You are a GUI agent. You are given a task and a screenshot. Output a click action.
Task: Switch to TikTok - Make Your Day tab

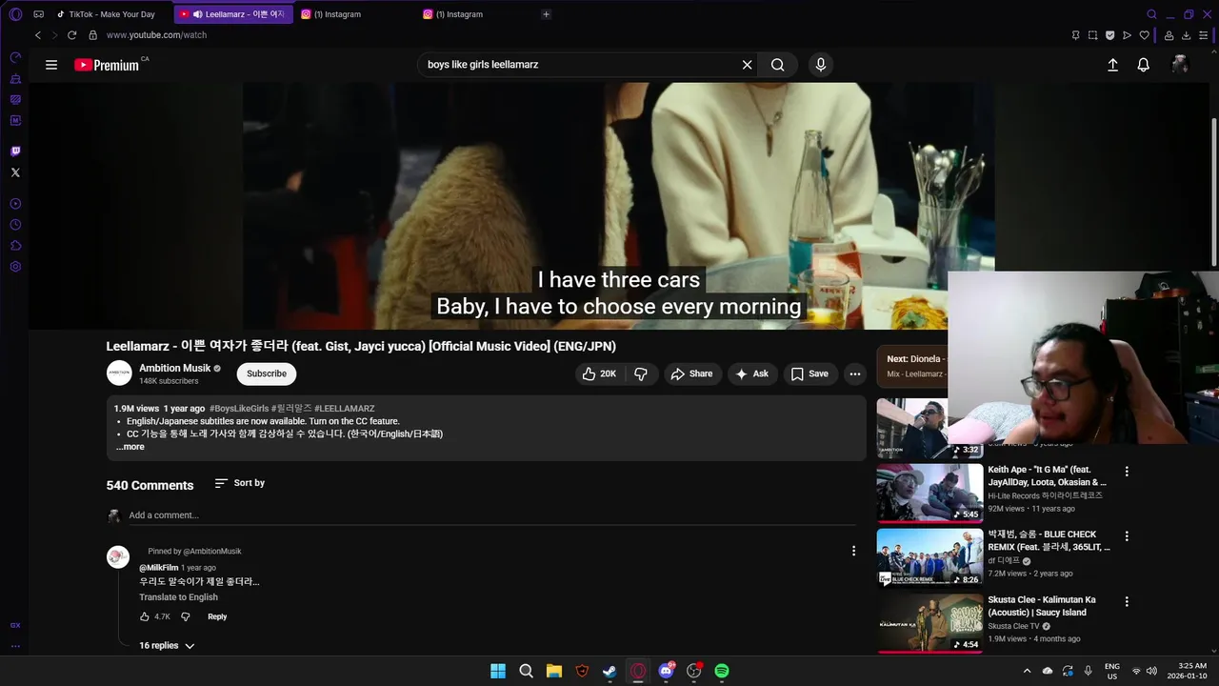[107, 14]
